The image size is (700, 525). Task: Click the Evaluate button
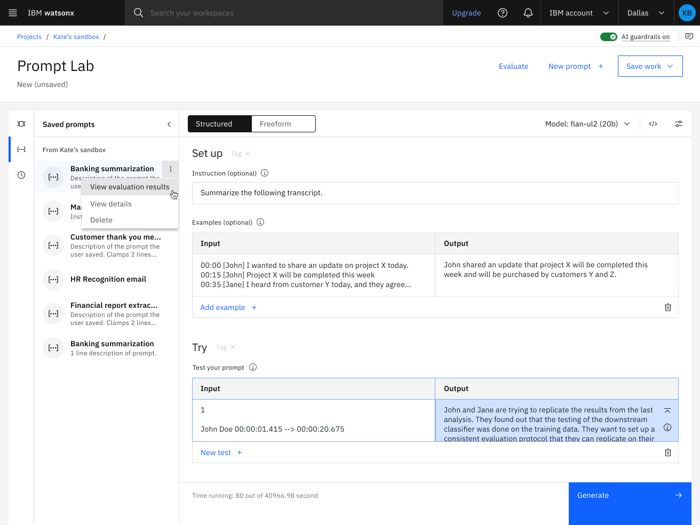(x=513, y=66)
